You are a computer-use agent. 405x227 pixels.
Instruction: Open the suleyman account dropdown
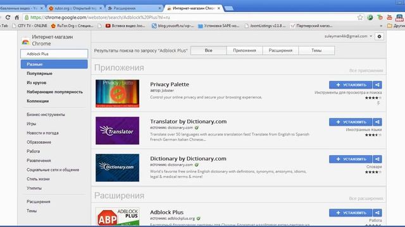point(349,37)
